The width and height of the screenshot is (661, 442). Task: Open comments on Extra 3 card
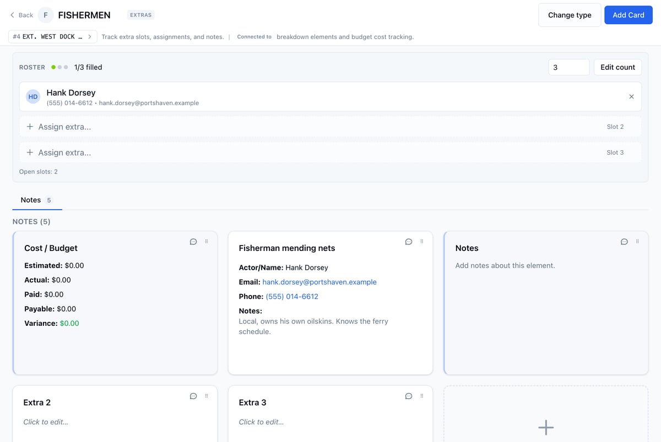409,396
